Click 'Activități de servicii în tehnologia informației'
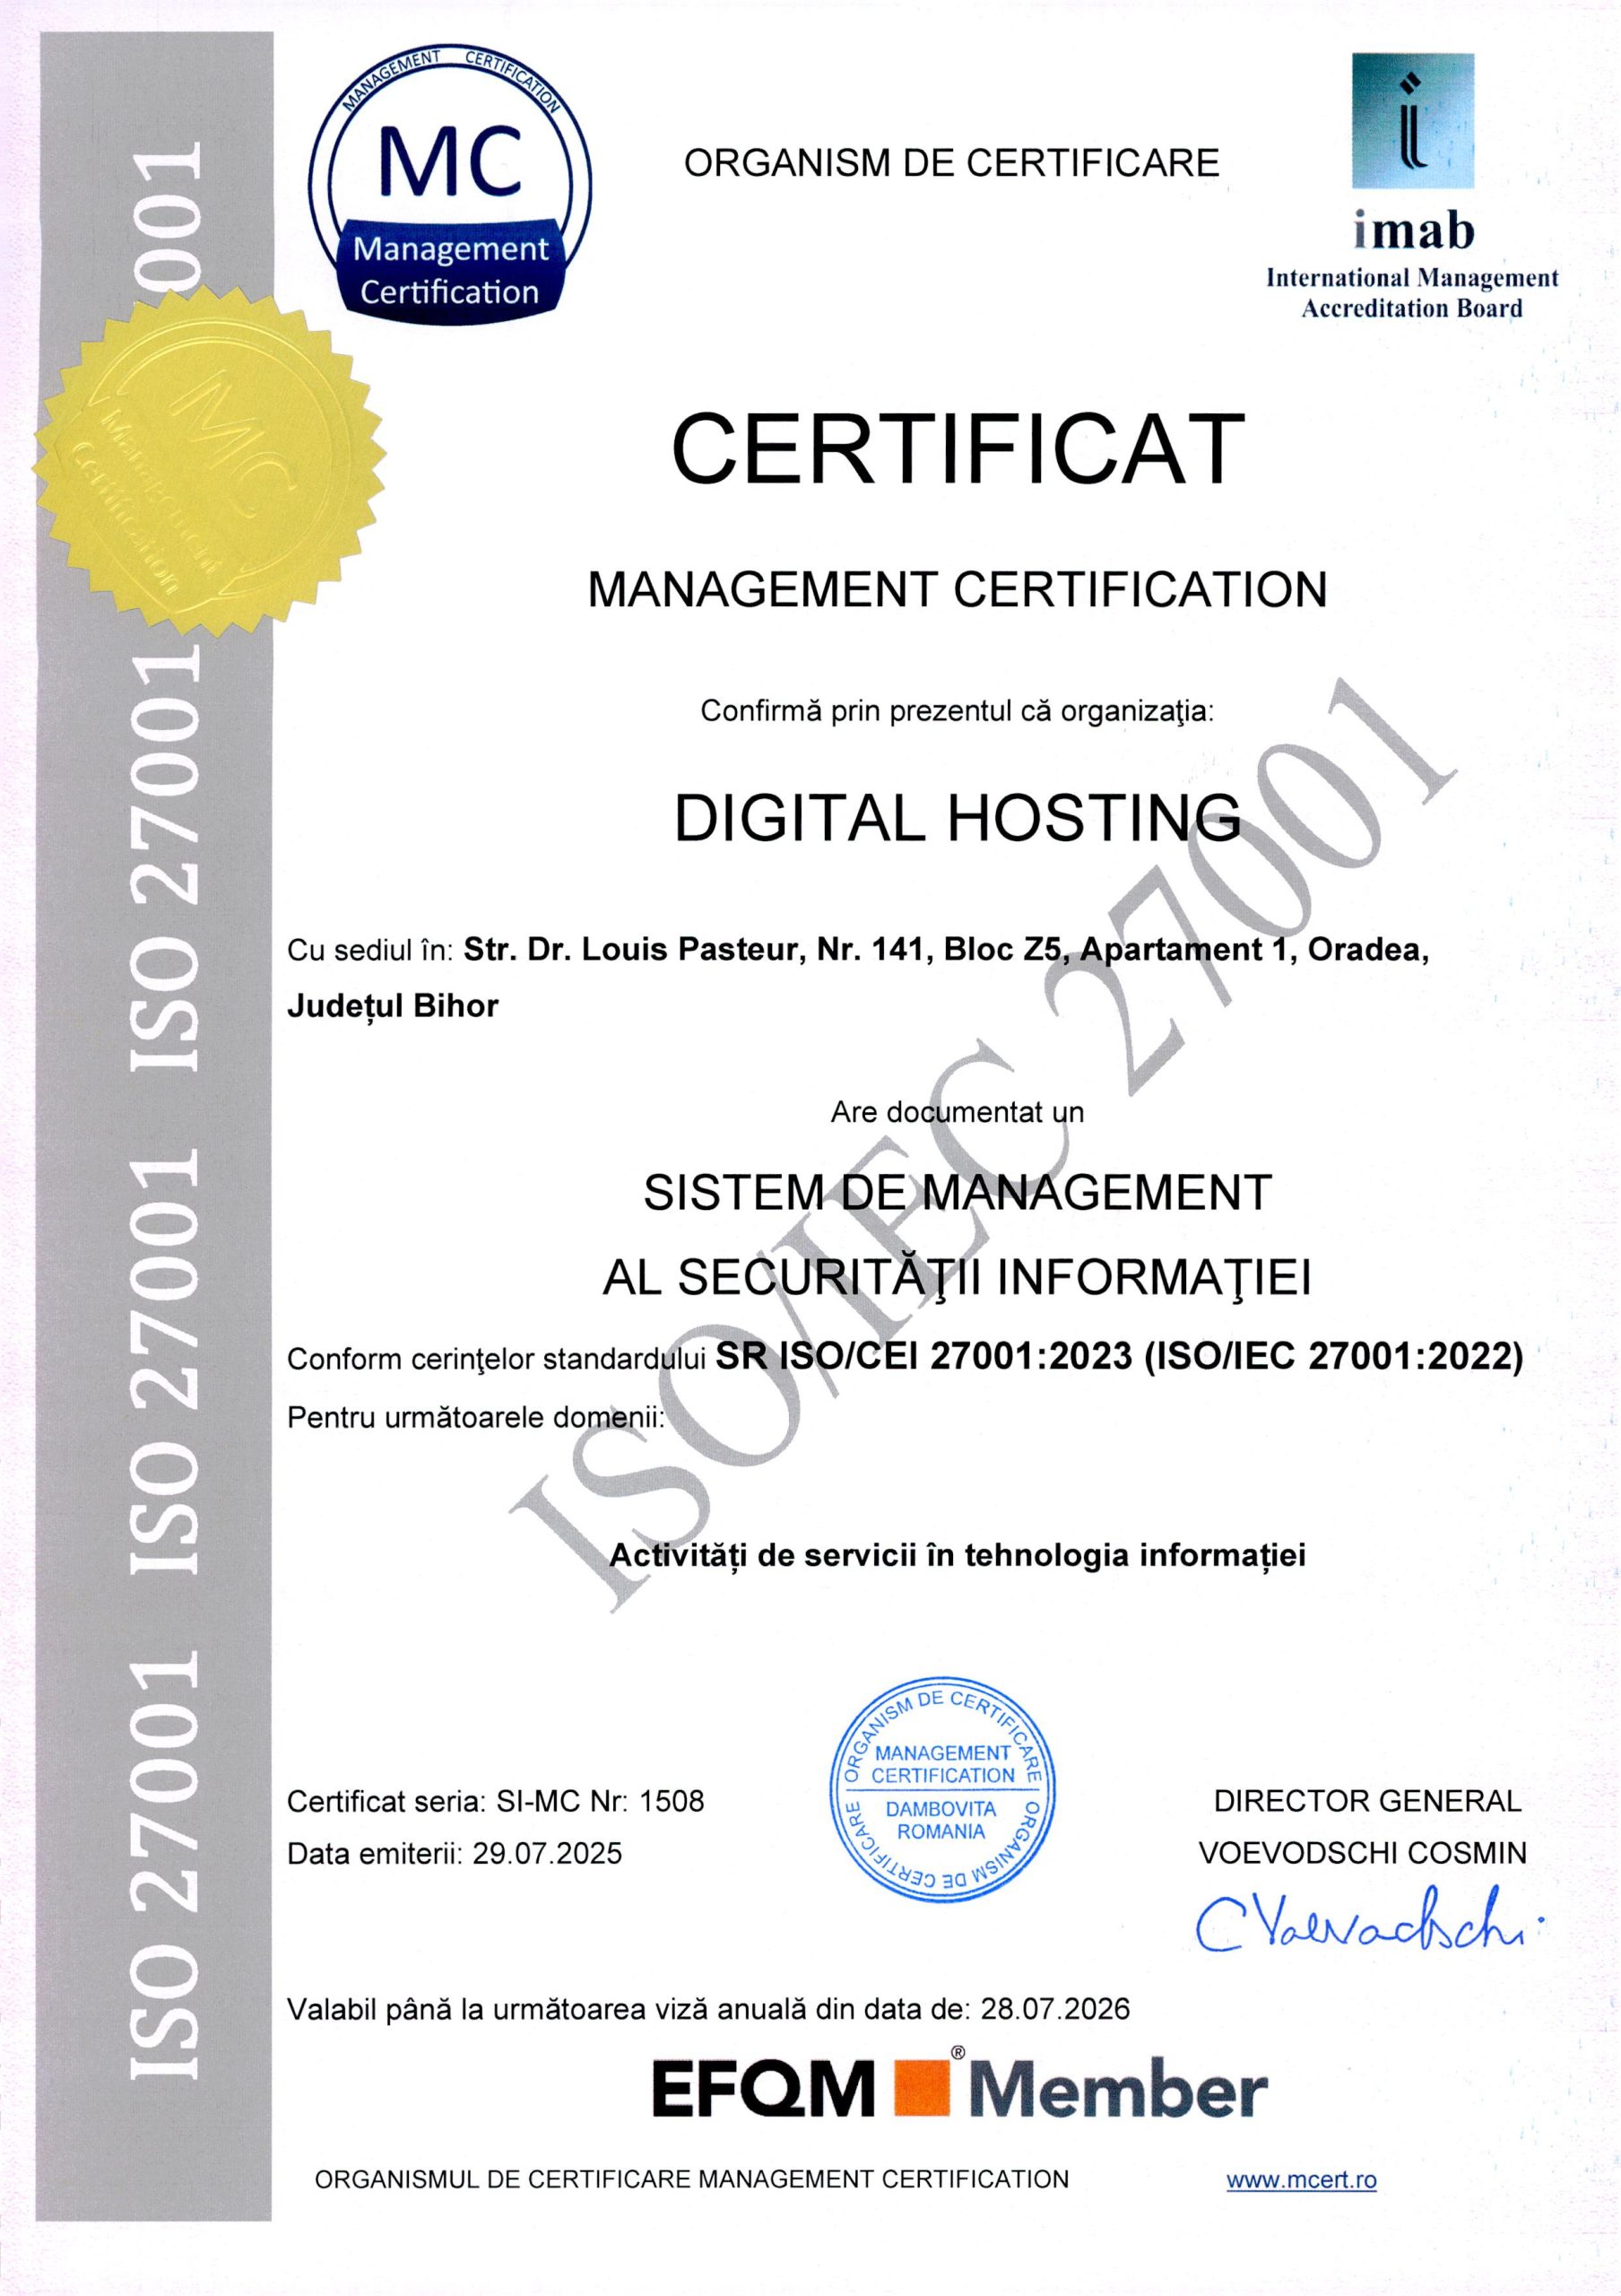The height and width of the screenshot is (2296, 1621). 958,1555
